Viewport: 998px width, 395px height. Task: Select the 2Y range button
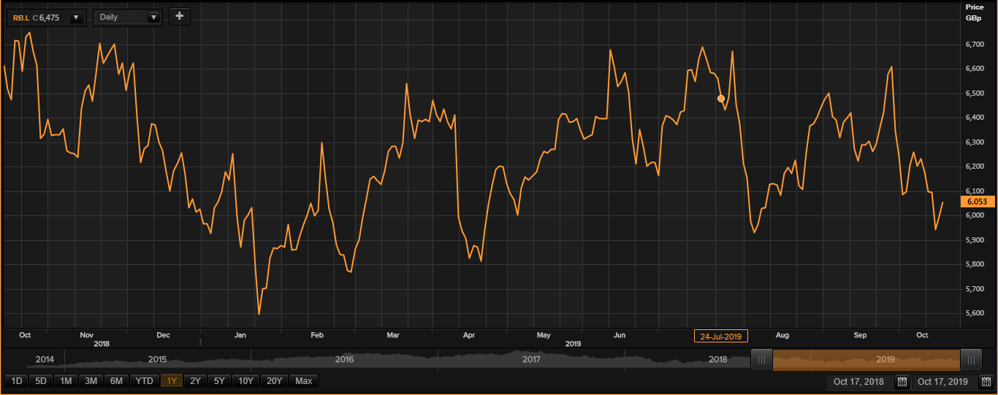pyautogui.click(x=195, y=380)
